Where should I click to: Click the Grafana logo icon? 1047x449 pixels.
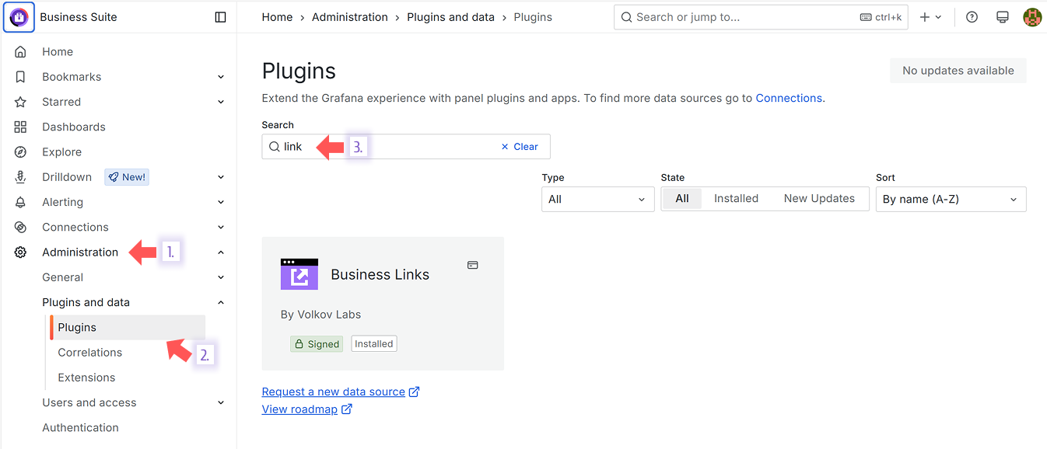point(19,17)
